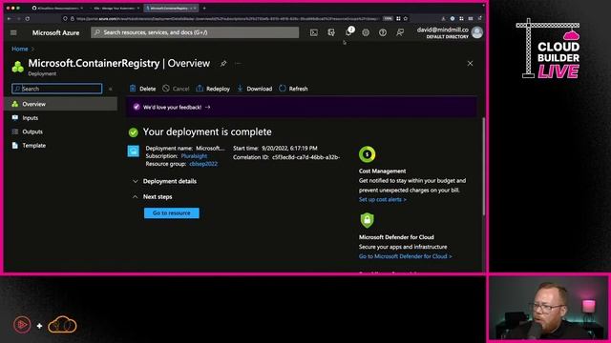Open the david@mindmill.co account avatar

tap(477, 32)
